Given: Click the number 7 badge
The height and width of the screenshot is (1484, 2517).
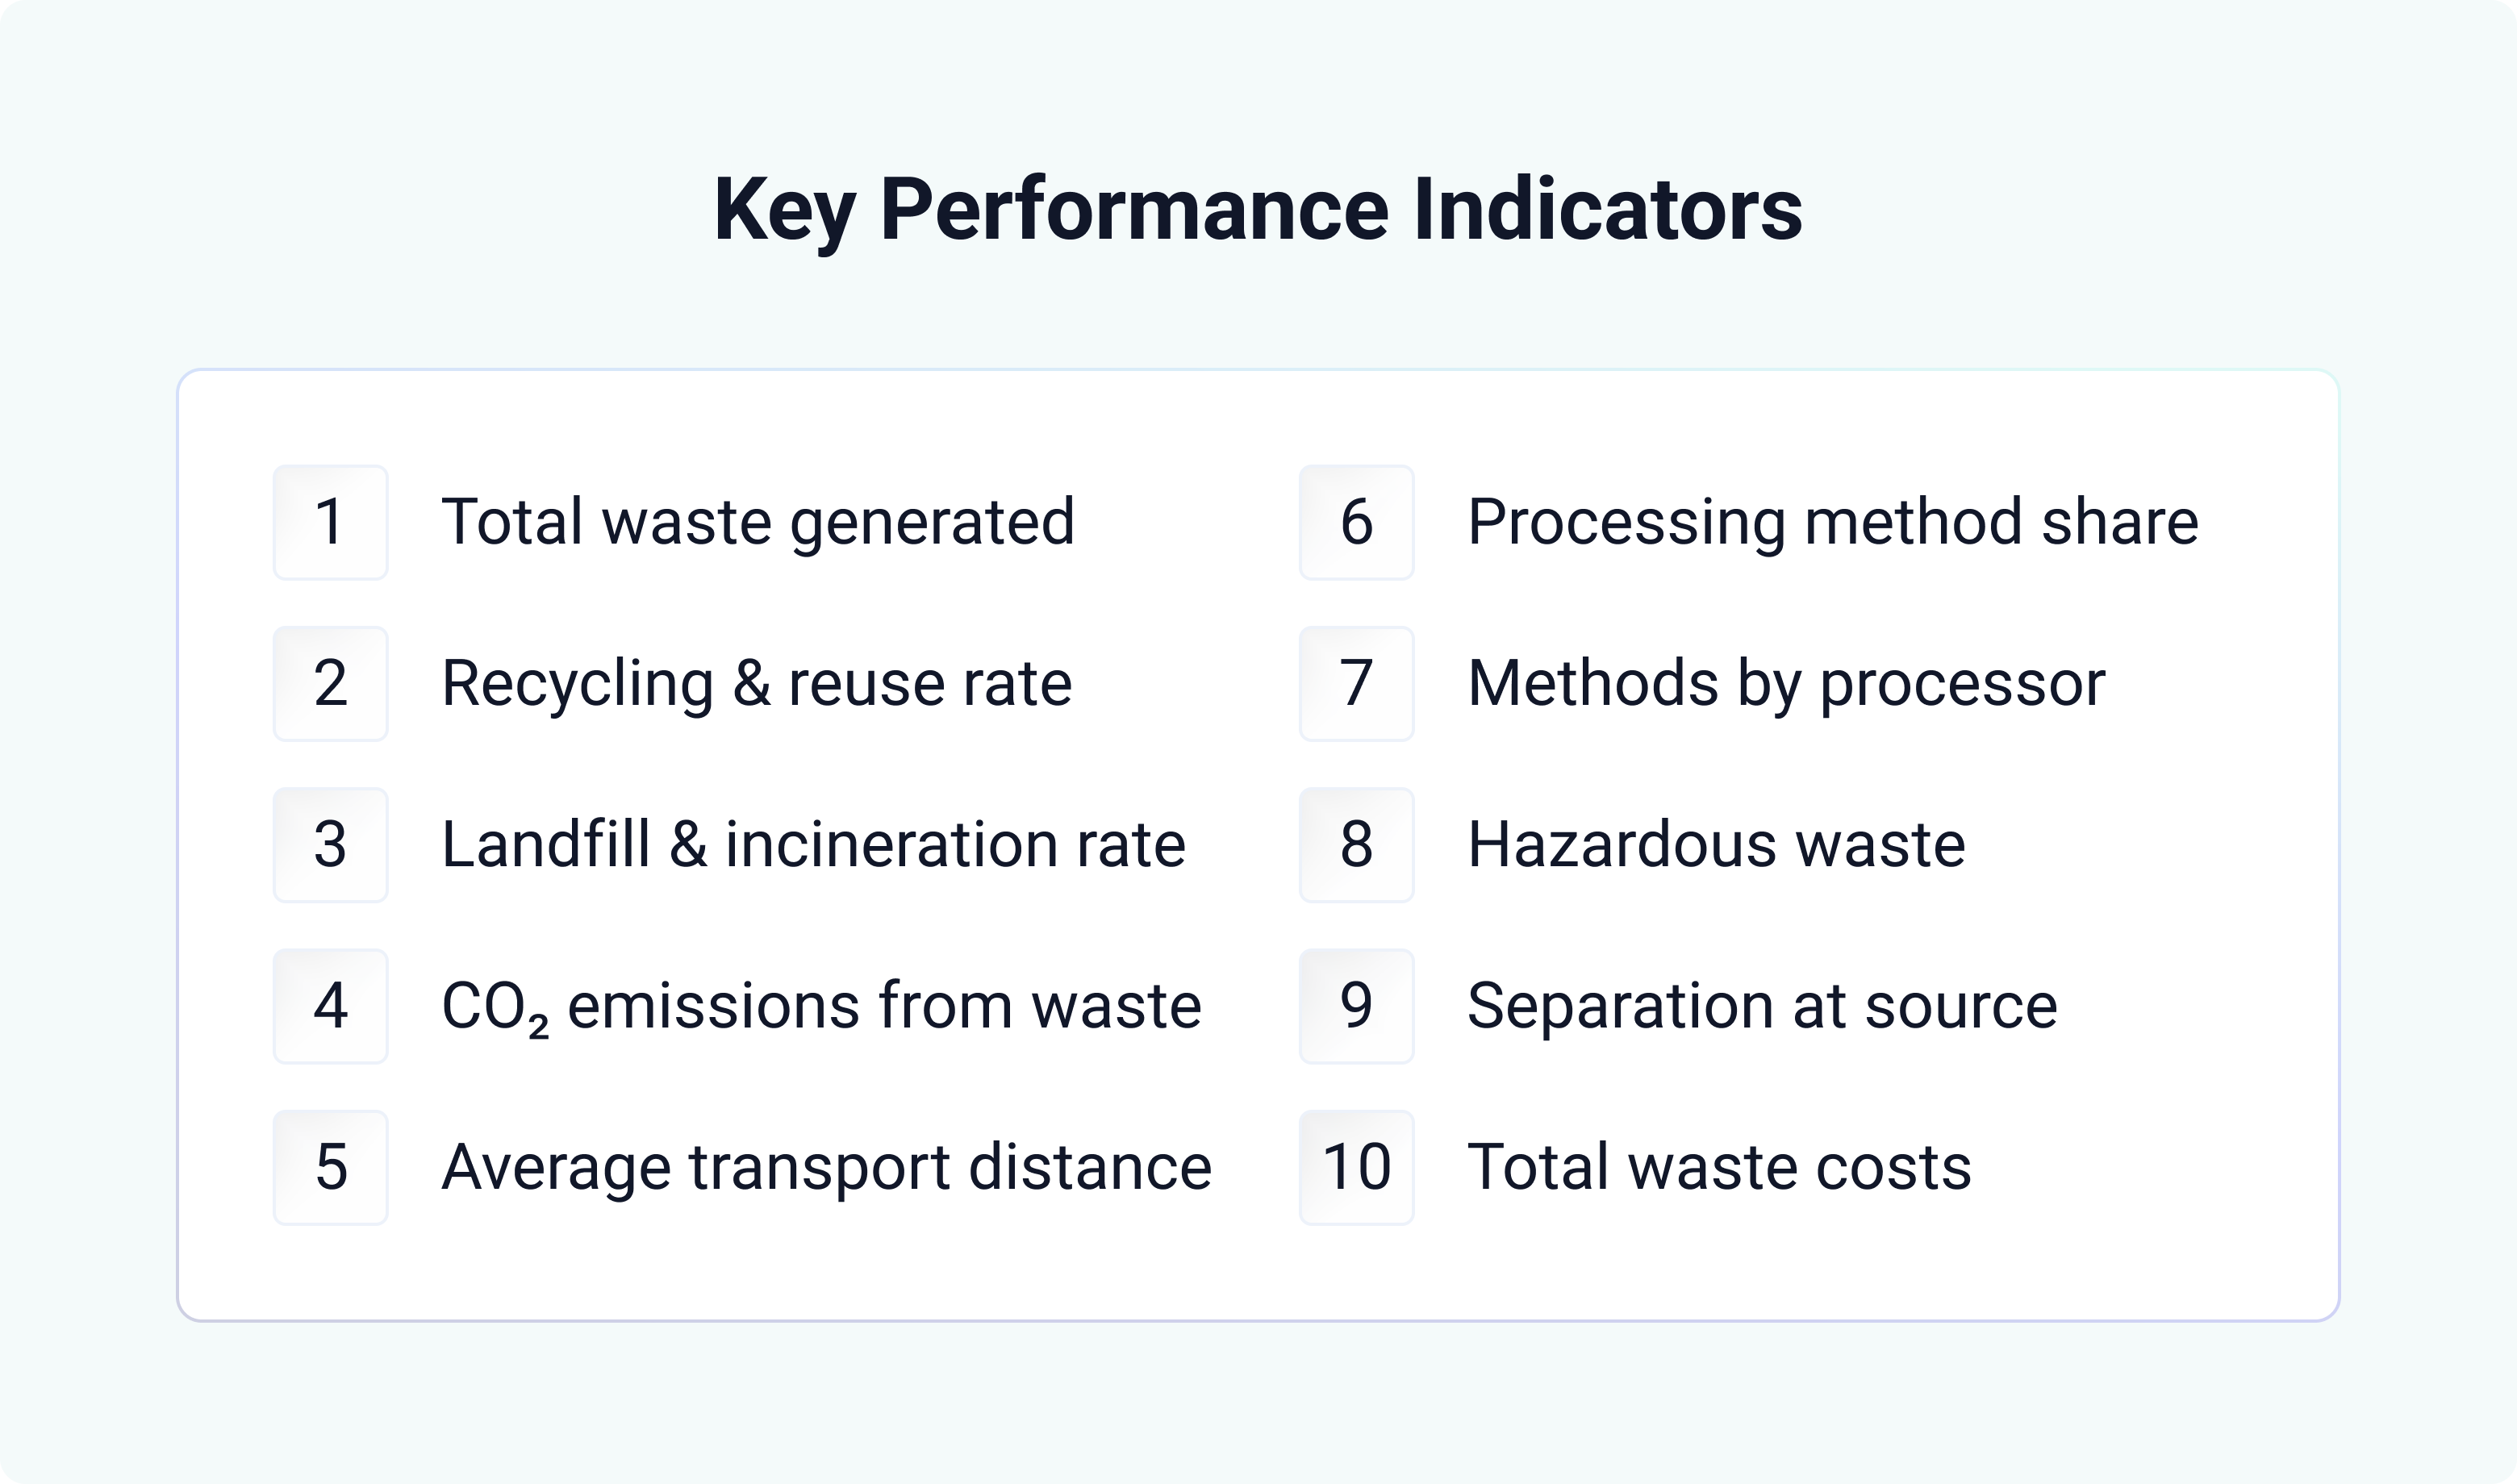Looking at the screenshot, I should click(x=1356, y=684).
